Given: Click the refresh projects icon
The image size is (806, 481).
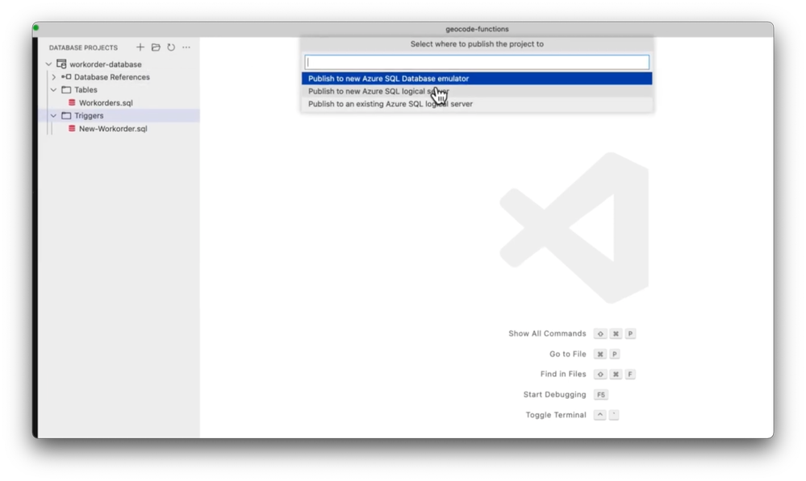Looking at the screenshot, I should pos(171,48).
